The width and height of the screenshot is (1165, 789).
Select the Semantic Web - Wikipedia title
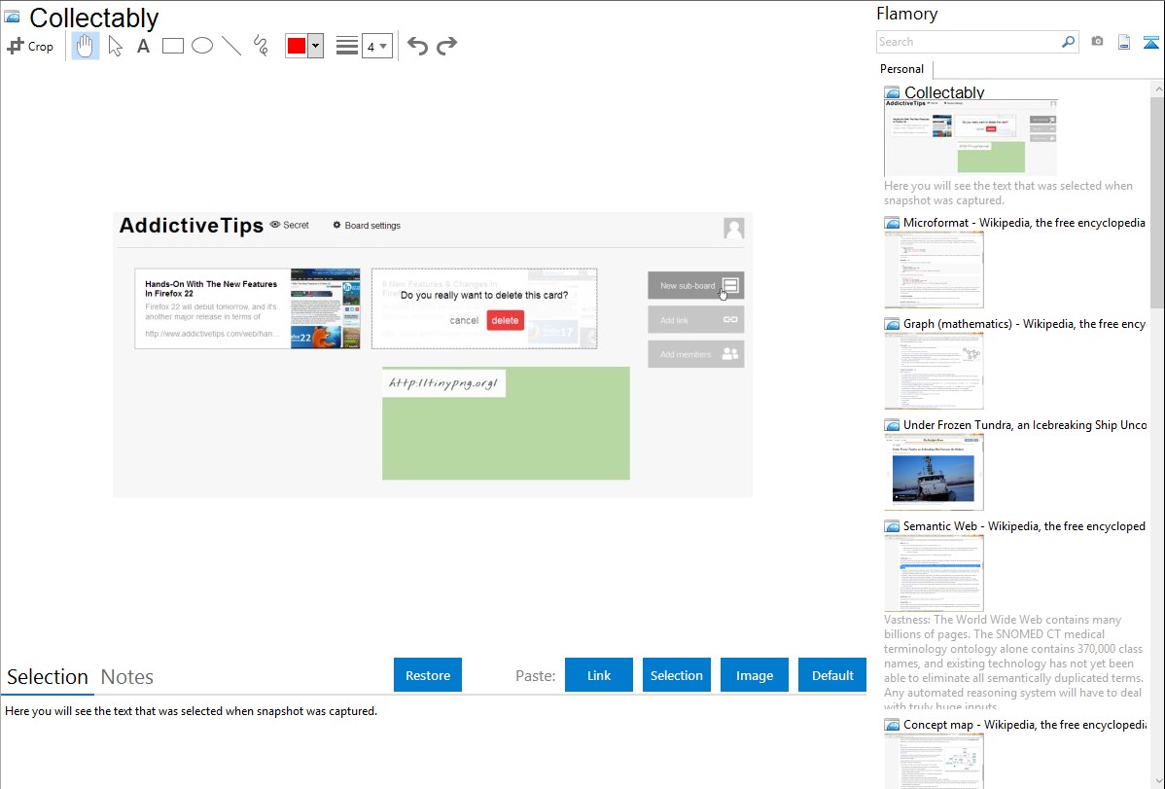click(1024, 525)
